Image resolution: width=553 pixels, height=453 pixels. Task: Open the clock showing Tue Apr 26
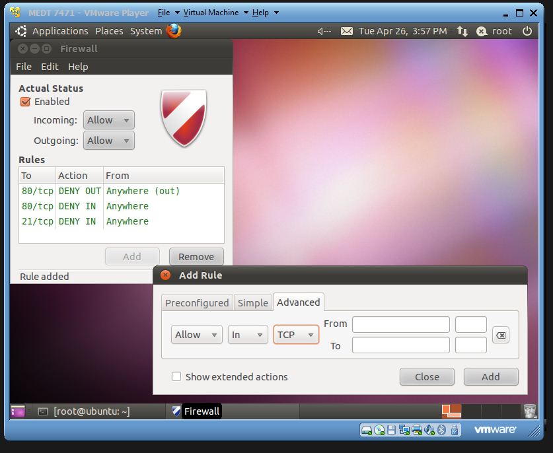point(403,31)
